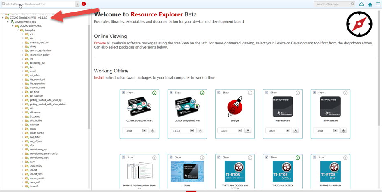Viewport: 382px width, 192px height.
Task: Open info icon on CC3200 SimpleLink WiFi card
Action: (x=202, y=93)
